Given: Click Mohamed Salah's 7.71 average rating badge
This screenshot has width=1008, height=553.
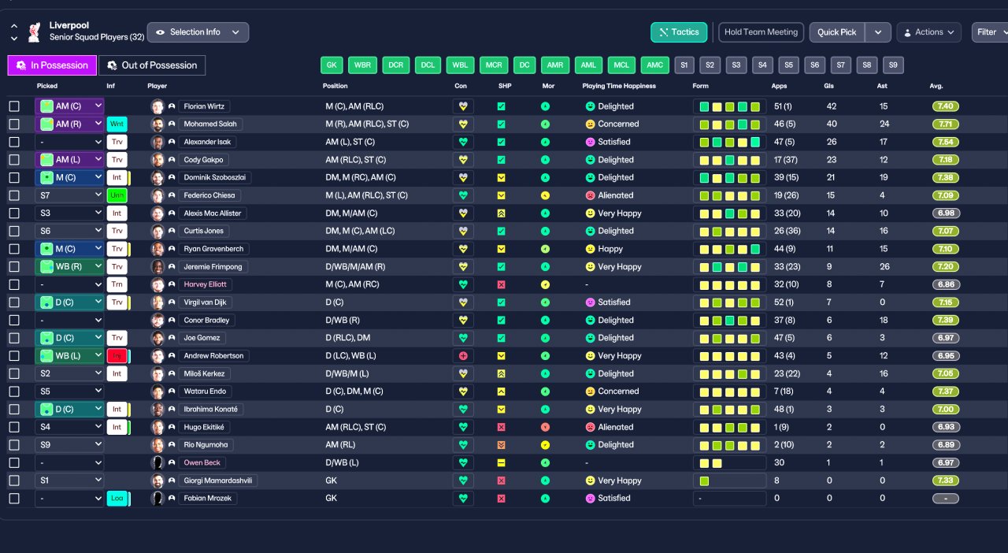Looking at the screenshot, I should coord(946,124).
